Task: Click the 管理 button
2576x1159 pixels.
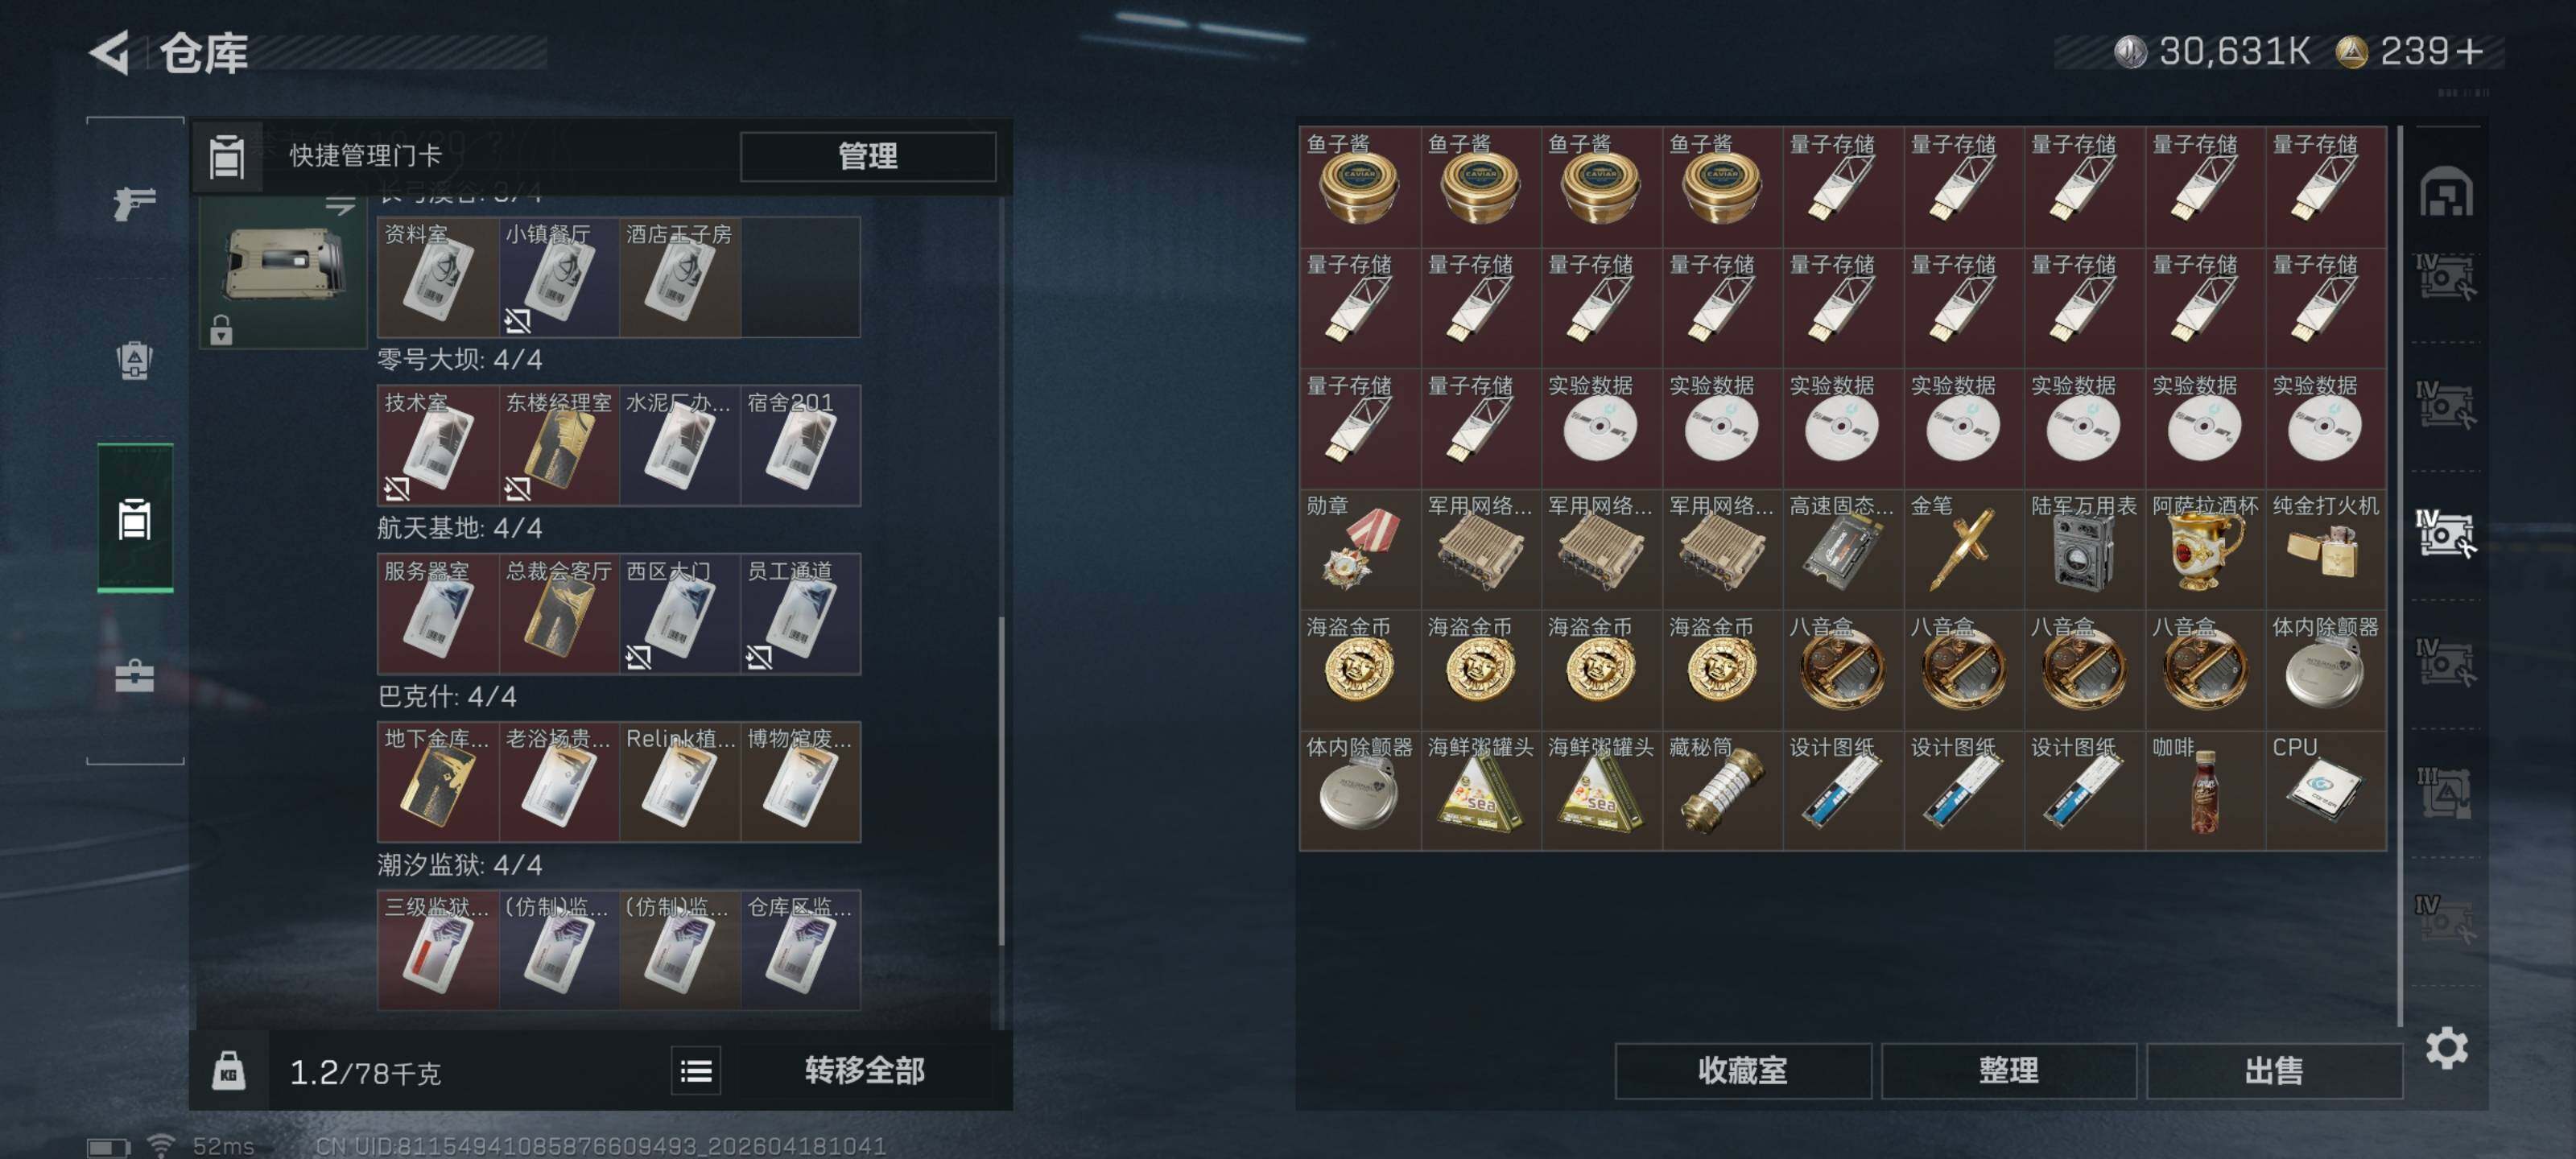Action: 868,156
